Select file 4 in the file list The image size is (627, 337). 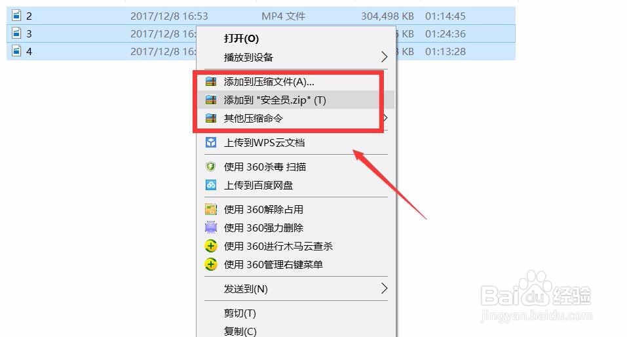coord(261,51)
